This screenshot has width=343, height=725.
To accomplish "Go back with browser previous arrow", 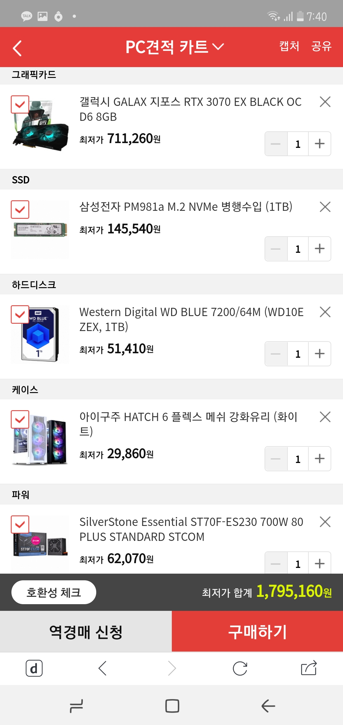I will coord(103,668).
